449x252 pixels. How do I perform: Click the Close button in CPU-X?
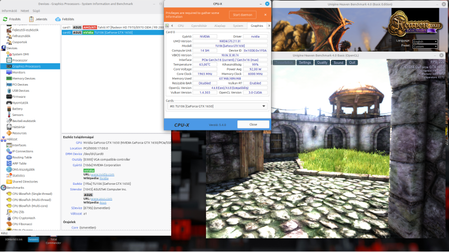click(253, 124)
